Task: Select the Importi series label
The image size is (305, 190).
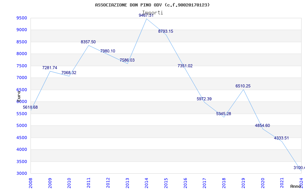Action: (152, 13)
